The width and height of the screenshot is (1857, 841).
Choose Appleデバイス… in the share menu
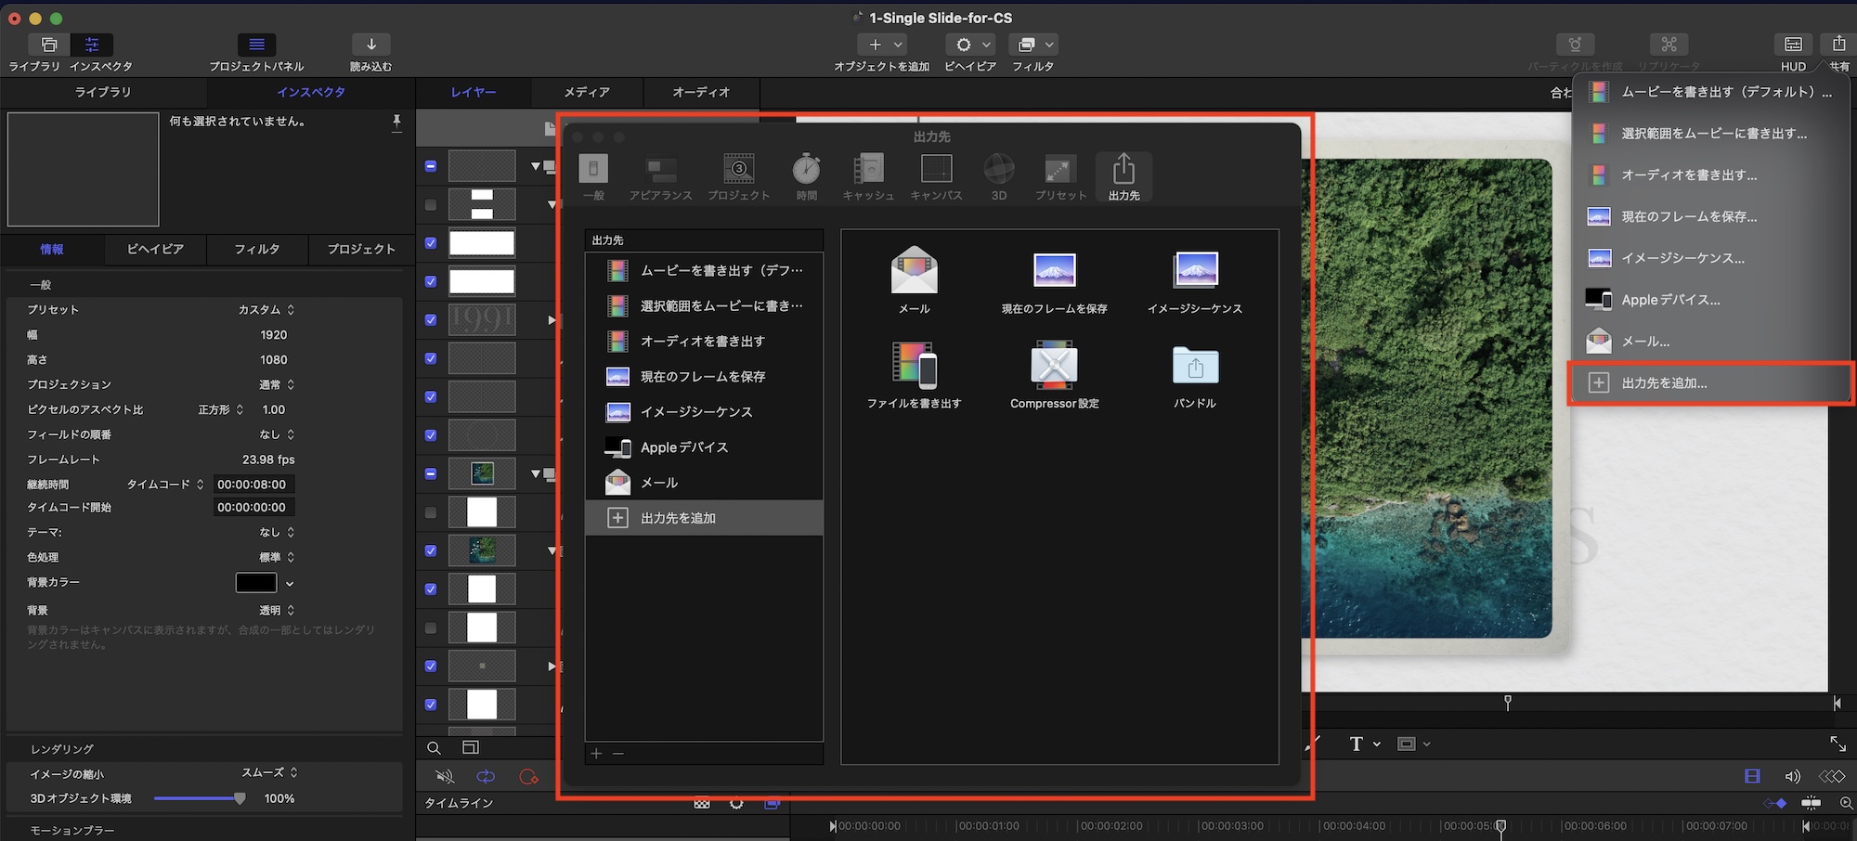tap(1710, 300)
